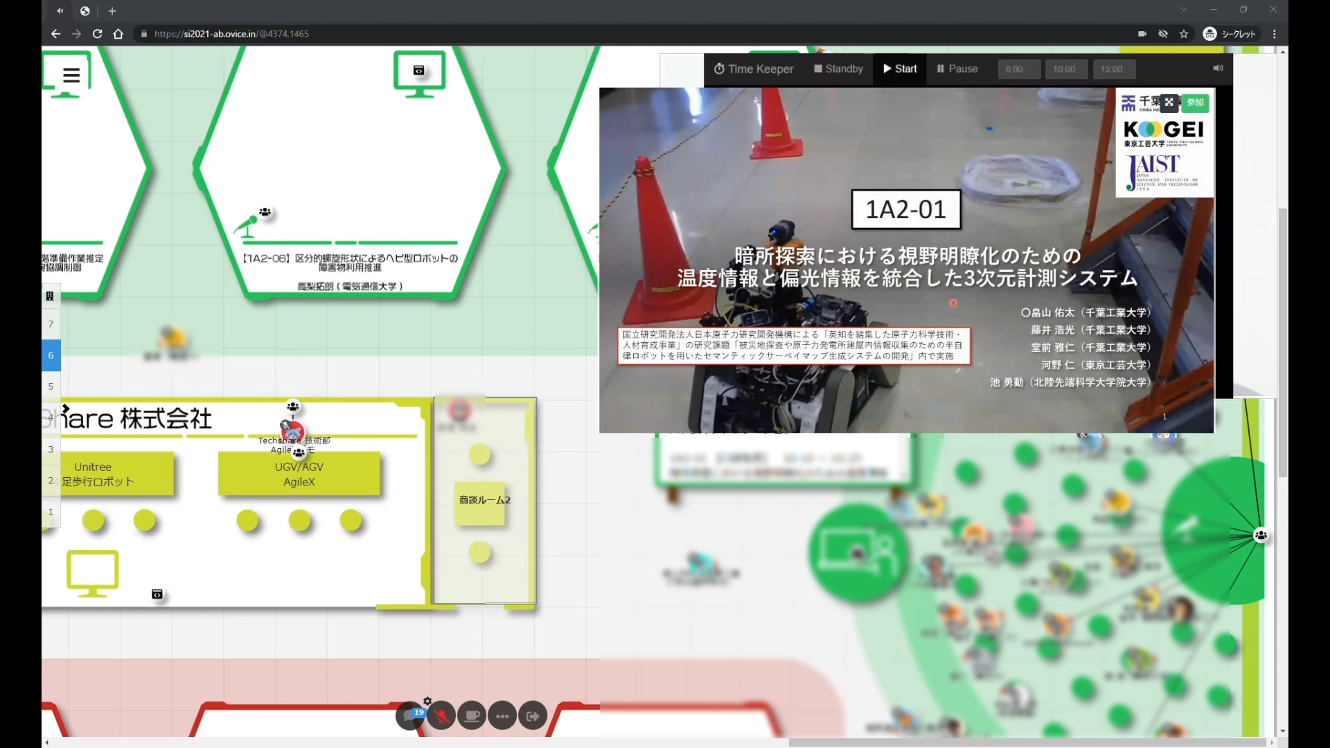This screenshot has height=748, width=1330.
Task: Set away status with coffee cup icon
Action: pos(472,716)
